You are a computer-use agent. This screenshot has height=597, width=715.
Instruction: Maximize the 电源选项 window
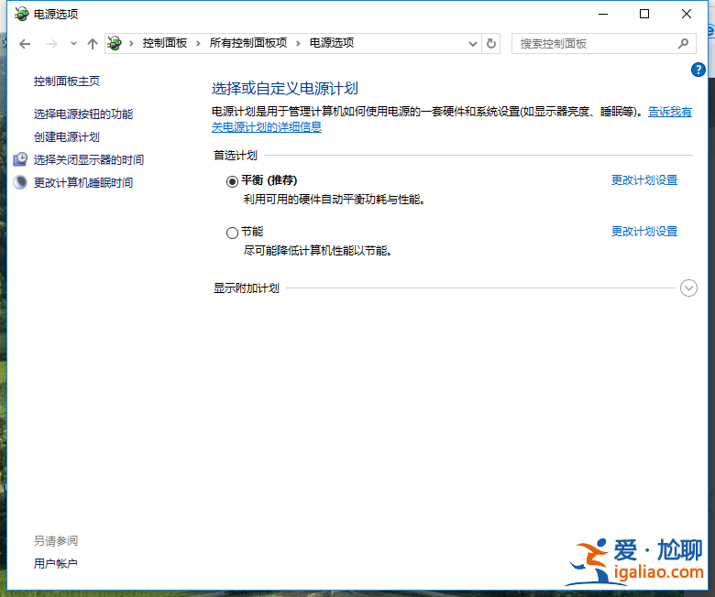pos(644,14)
